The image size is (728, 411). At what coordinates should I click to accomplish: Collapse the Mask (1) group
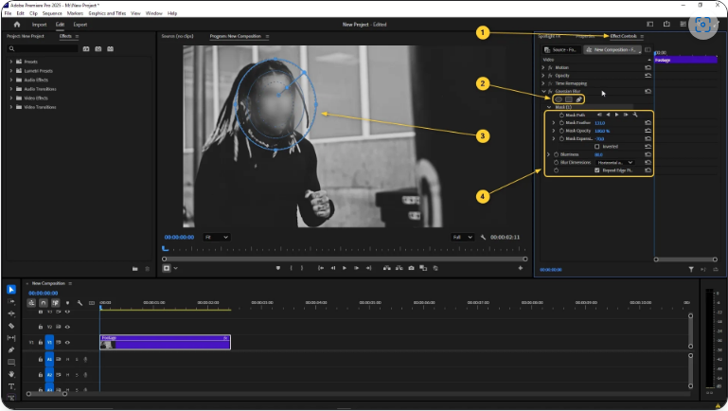click(549, 107)
